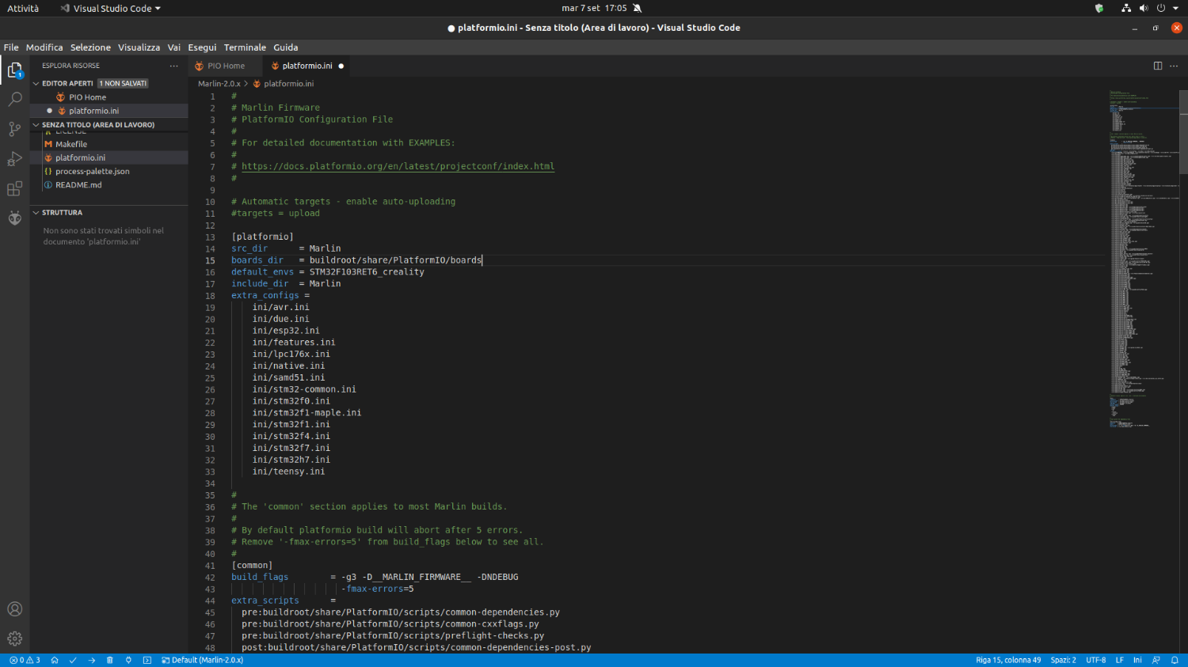Click Default (Marlin-2.0.x) environment switcher
Image resolution: width=1188 pixels, height=667 pixels.
[x=203, y=660]
